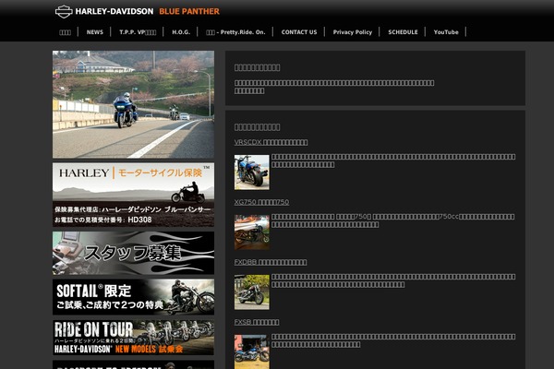This screenshot has height=369, width=554.
Task: Select the first navigation menu item before NEWS
Action: [x=65, y=32]
